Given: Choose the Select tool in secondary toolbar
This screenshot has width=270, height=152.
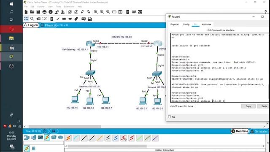Looking at the screenshot, I should (26, 19).
